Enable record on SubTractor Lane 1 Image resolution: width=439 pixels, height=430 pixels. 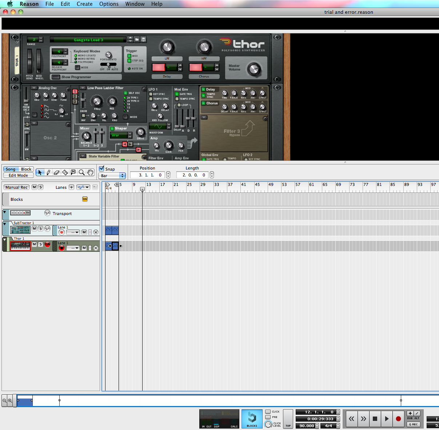(x=61, y=232)
